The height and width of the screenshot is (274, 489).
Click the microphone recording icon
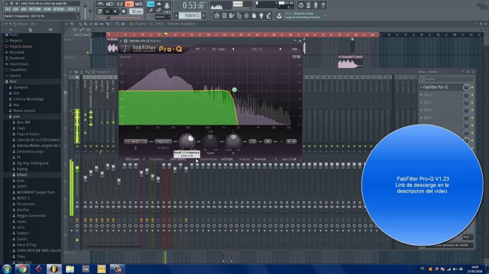pos(316,5)
